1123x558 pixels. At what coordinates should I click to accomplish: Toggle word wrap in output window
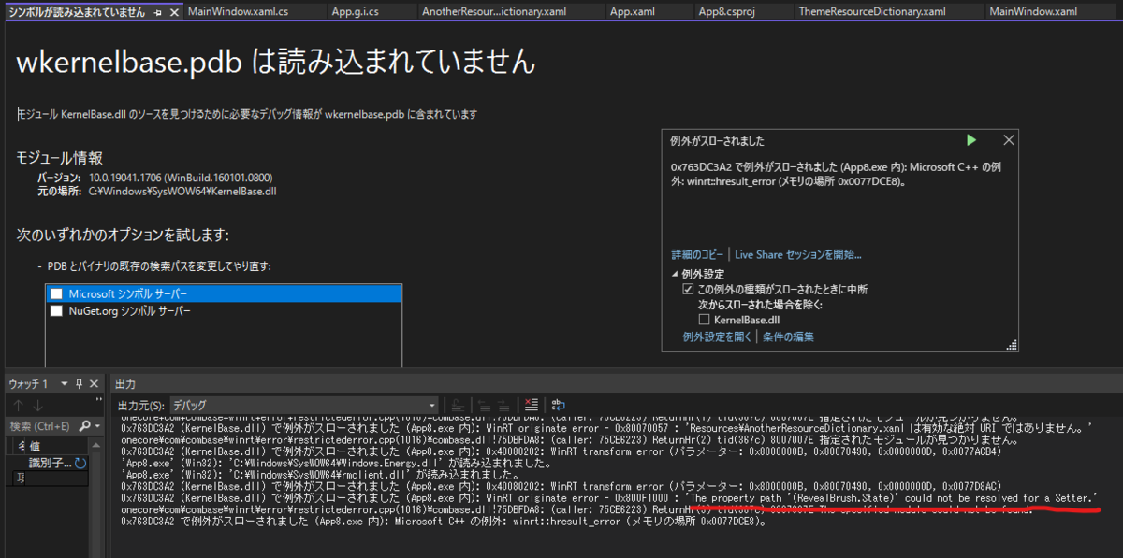pos(559,405)
